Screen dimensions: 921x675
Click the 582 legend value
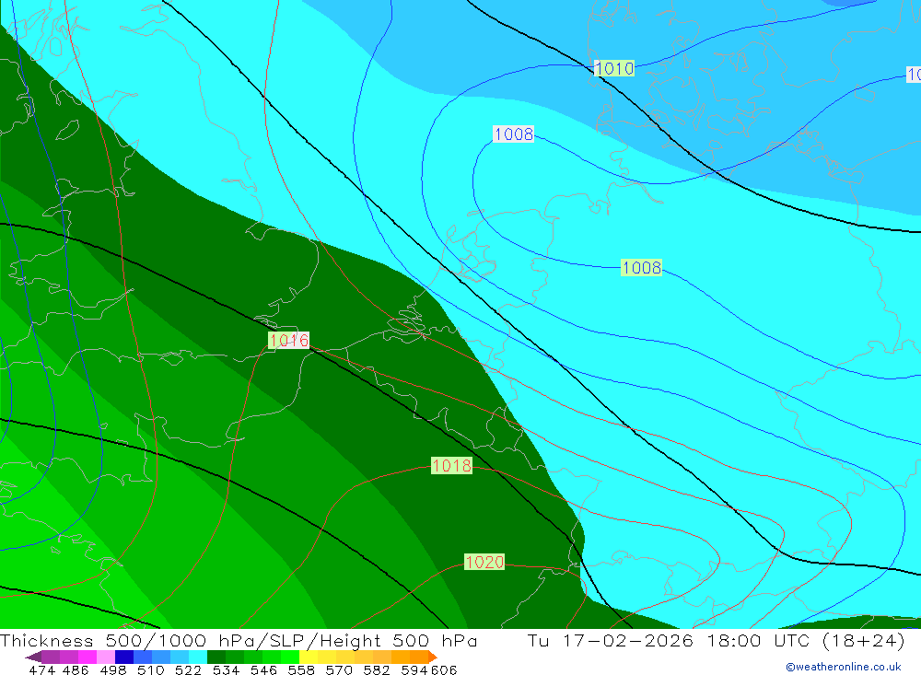point(377,669)
